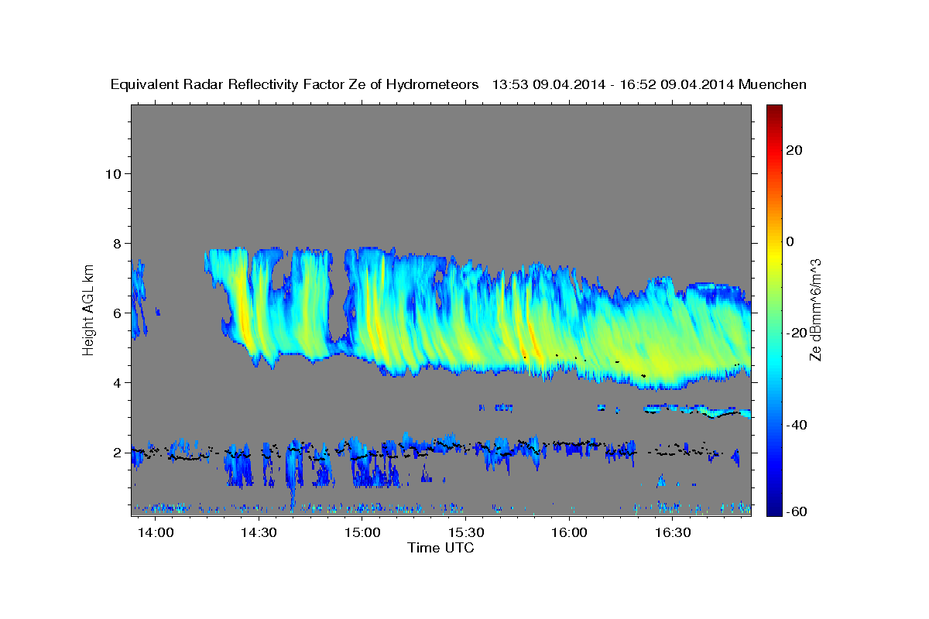Click the height tick label 10

[x=112, y=173]
